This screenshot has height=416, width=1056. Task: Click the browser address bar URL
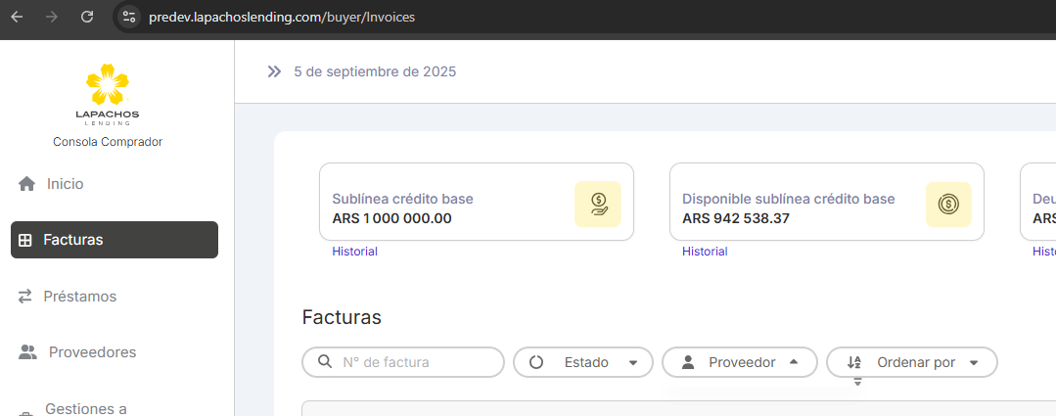(x=282, y=17)
